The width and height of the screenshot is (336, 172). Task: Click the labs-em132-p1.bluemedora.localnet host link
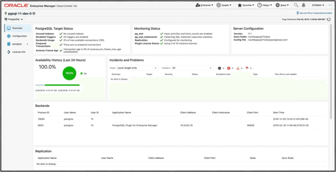(x=315, y=12)
